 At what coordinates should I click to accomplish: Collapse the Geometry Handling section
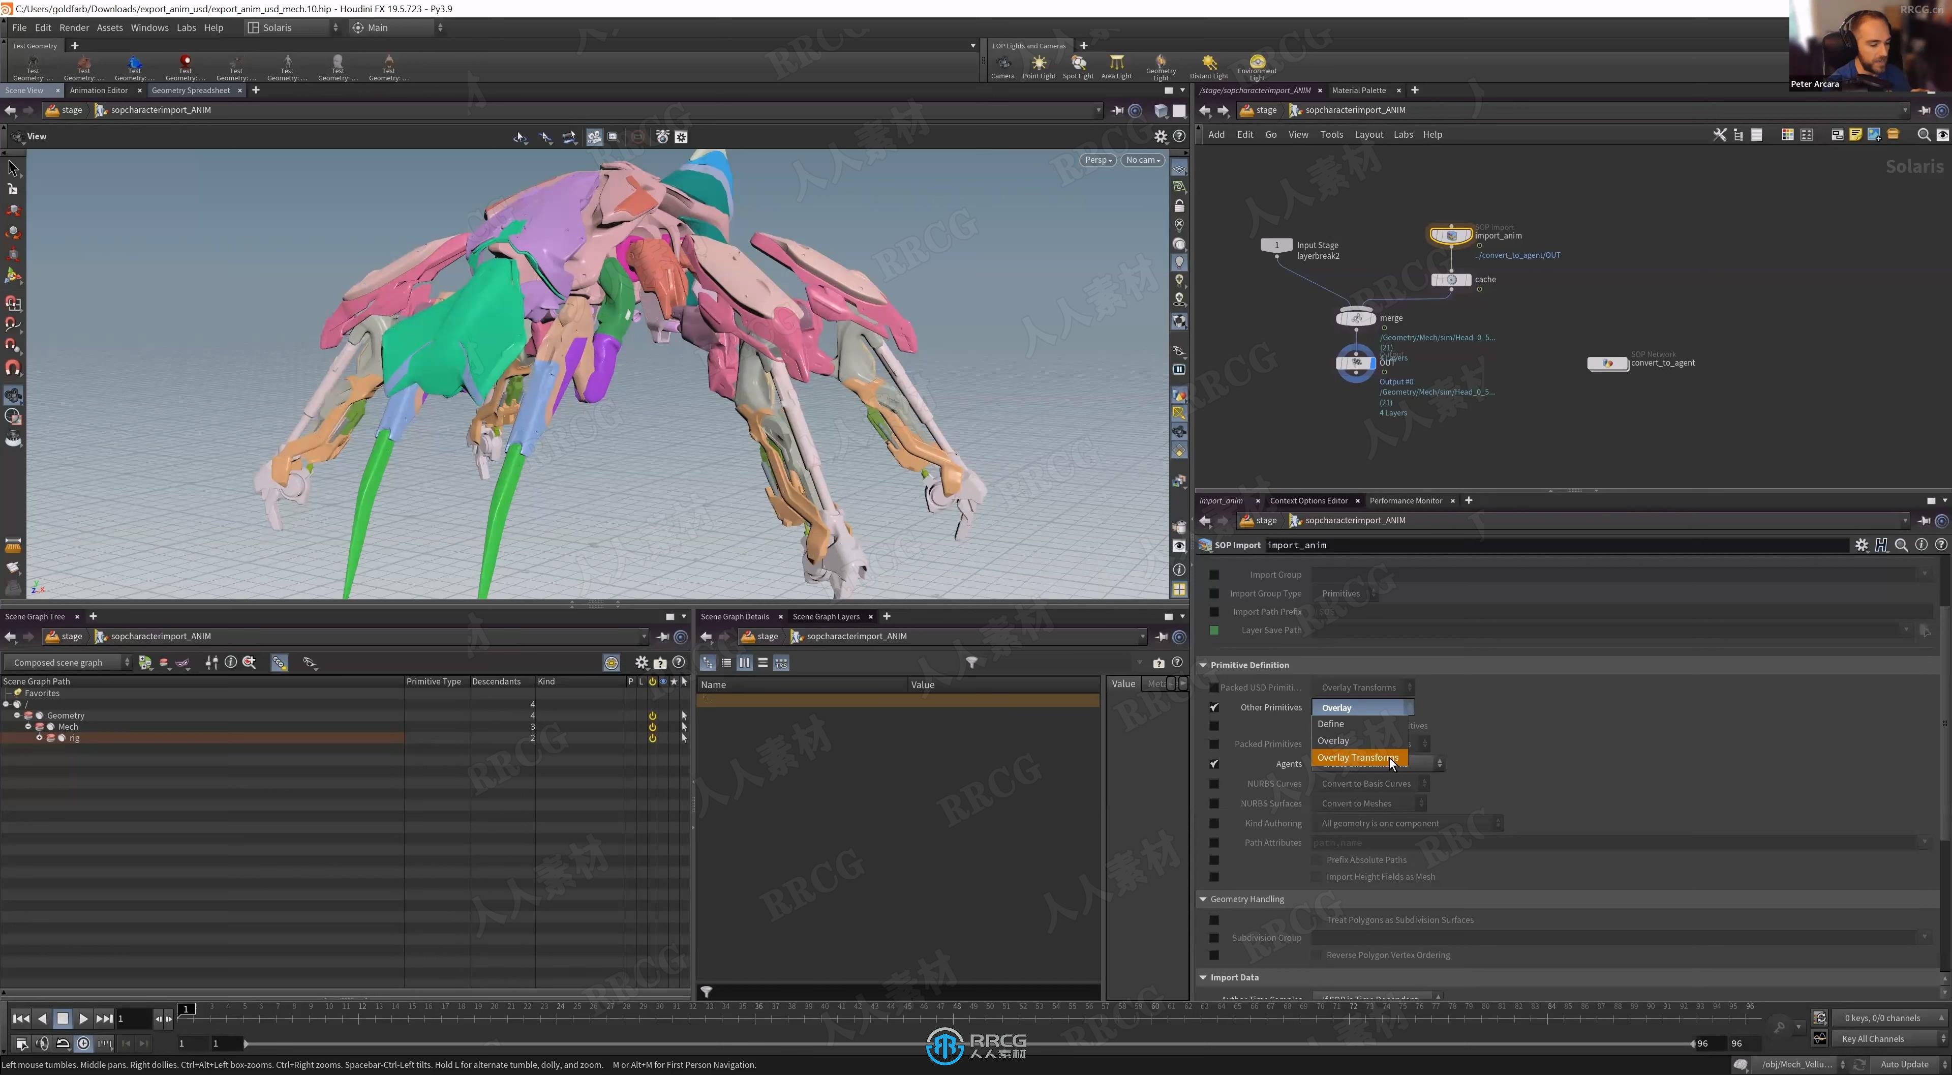click(x=1203, y=899)
